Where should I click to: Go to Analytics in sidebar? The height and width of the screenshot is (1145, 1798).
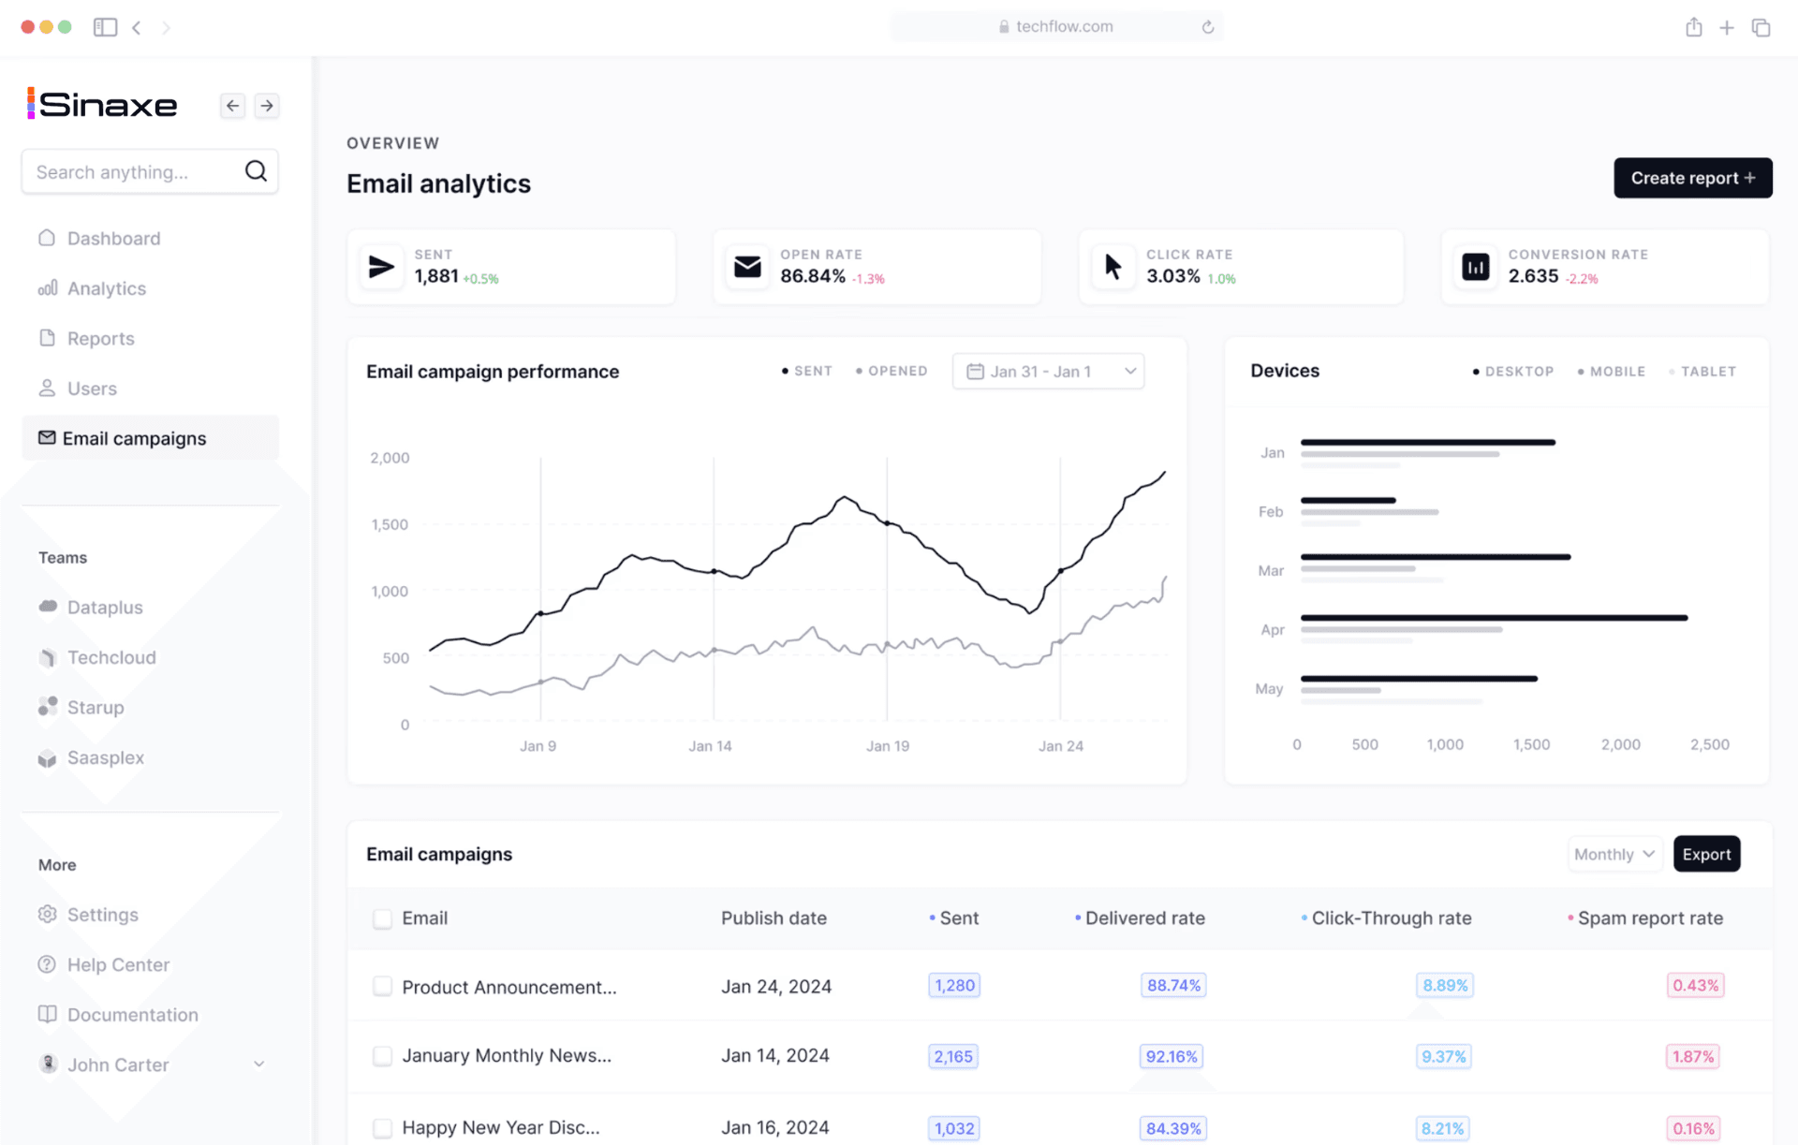pyautogui.click(x=106, y=288)
